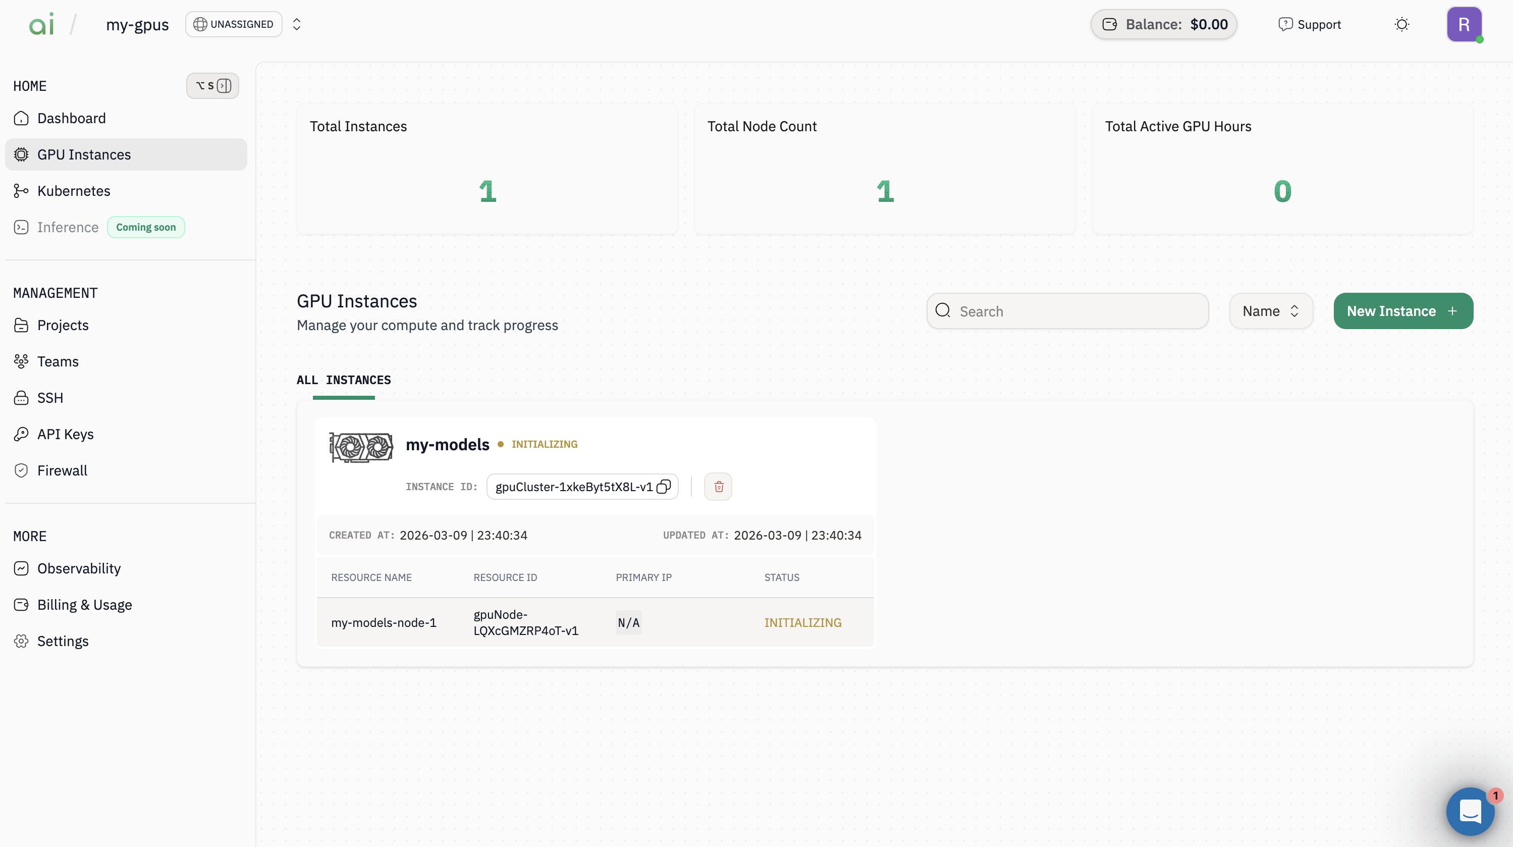Copy the instance ID to clipboard
Image resolution: width=1513 pixels, height=847 pixels.
click(663, 487)
